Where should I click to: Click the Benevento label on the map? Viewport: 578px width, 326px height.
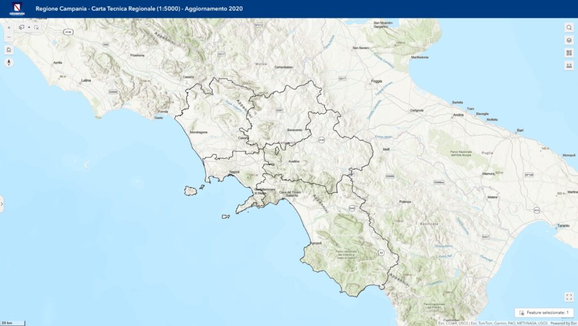[x=295, y=130]
